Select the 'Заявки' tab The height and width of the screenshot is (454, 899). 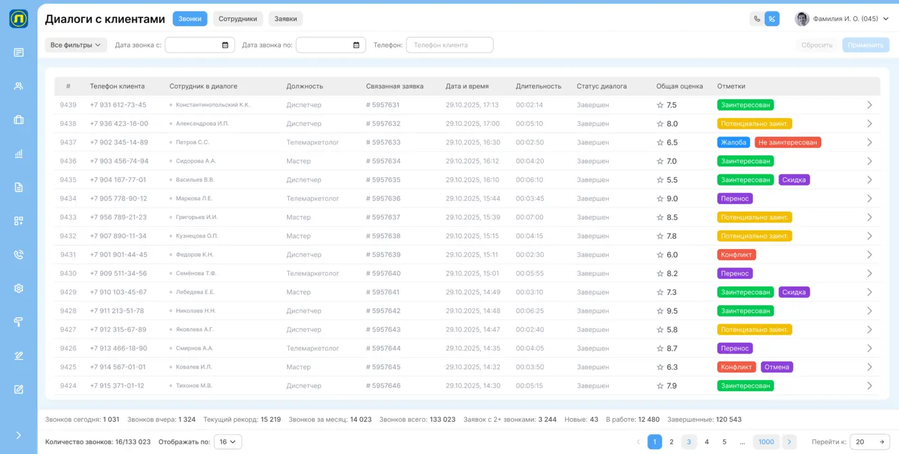click(x=285, y=19)
